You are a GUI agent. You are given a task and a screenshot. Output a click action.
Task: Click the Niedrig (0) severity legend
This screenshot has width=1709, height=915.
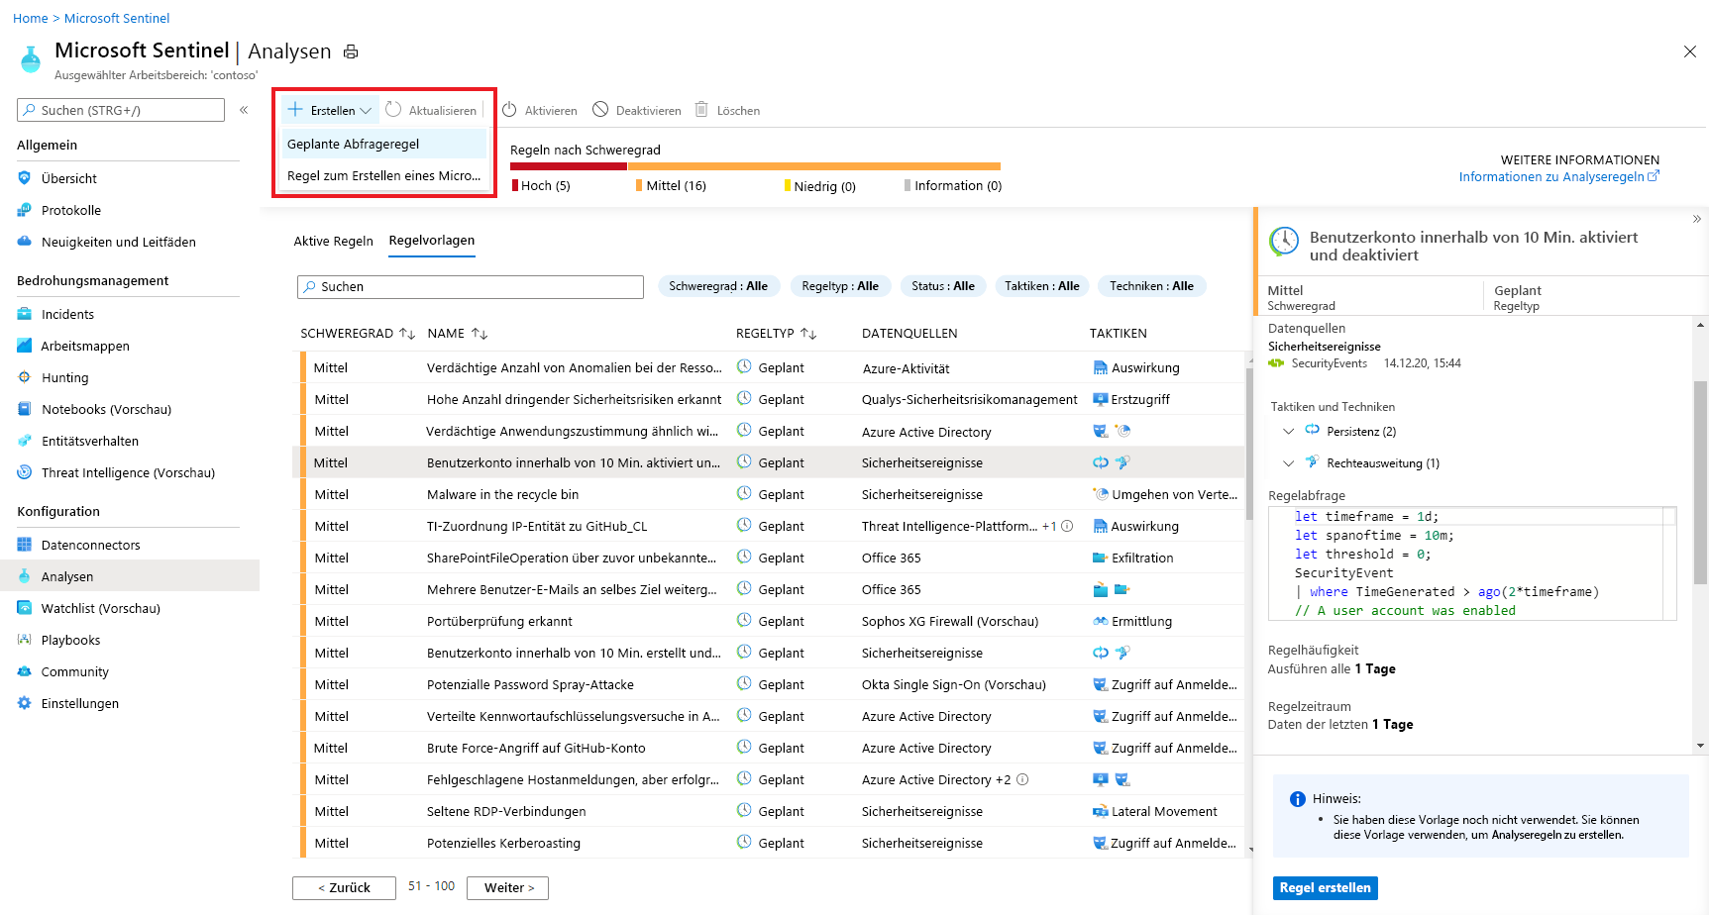(x=820, y=186)
